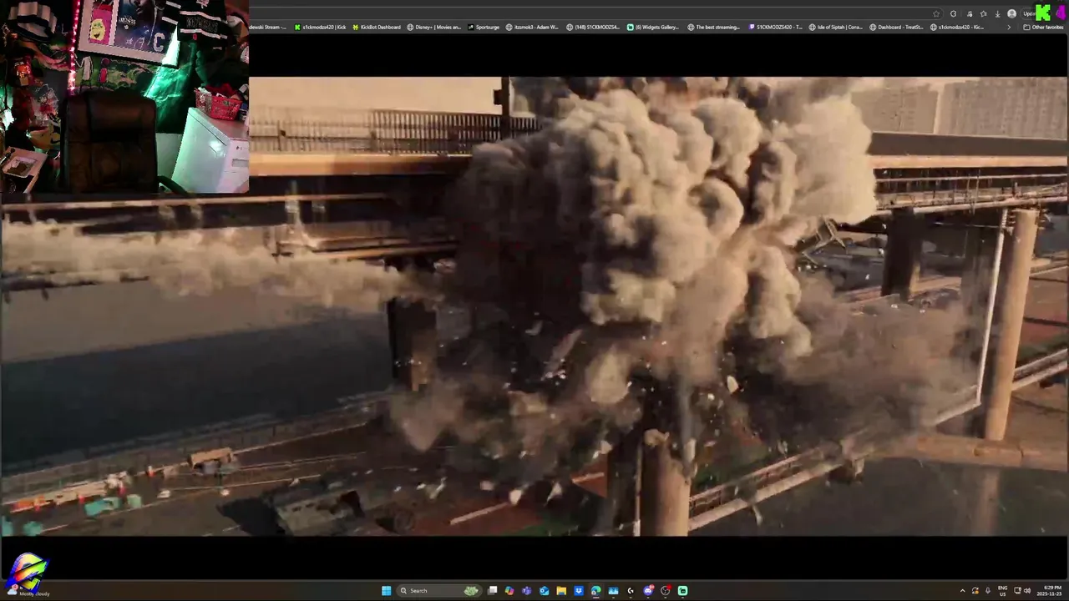
Task: Open Dropbox from the taskbar
Action: 579,591
